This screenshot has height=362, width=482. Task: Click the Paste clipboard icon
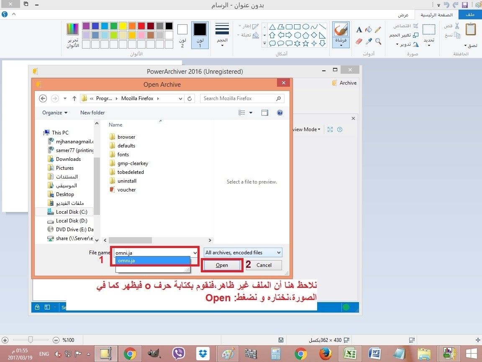471,30
